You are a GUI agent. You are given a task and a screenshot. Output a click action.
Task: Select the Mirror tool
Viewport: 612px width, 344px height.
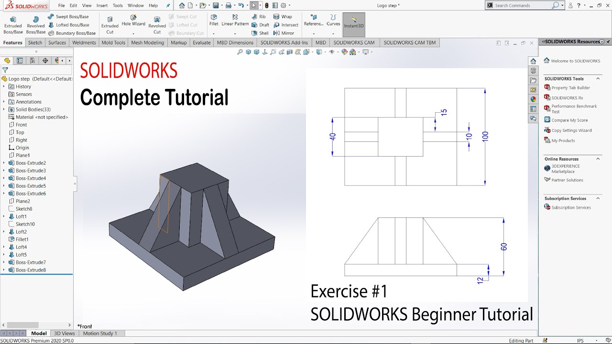tap(284, 33)
